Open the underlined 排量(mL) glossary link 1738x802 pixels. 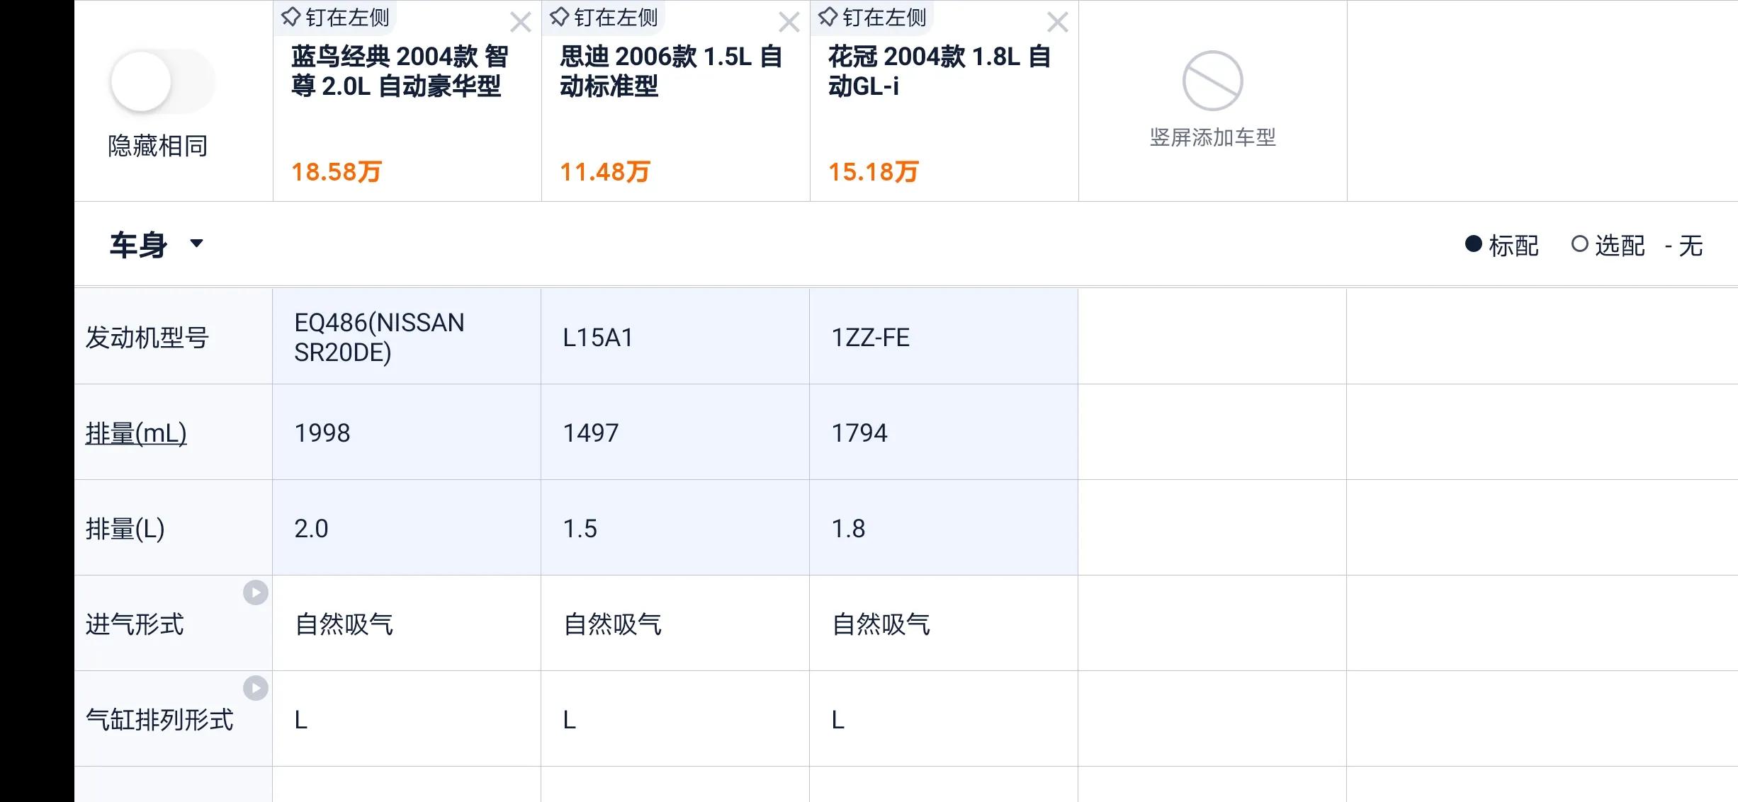pos(135,432)
